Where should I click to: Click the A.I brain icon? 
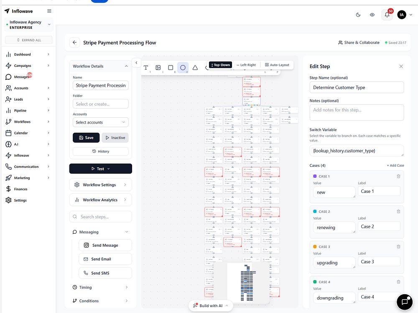[x=8, y=144]
